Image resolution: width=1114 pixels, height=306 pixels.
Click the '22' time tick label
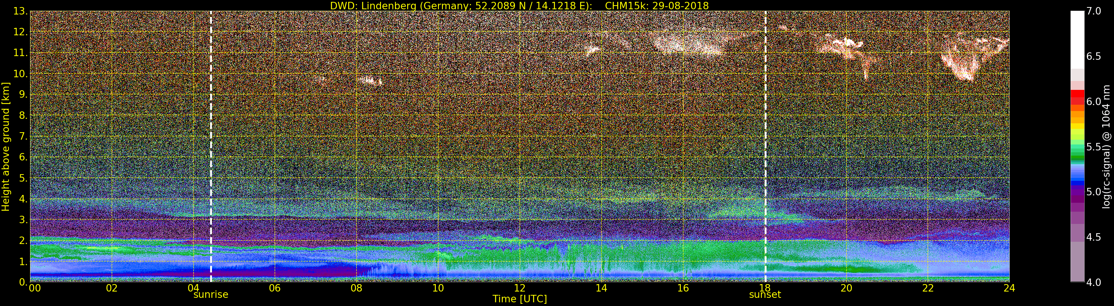[x=928, y=288]
